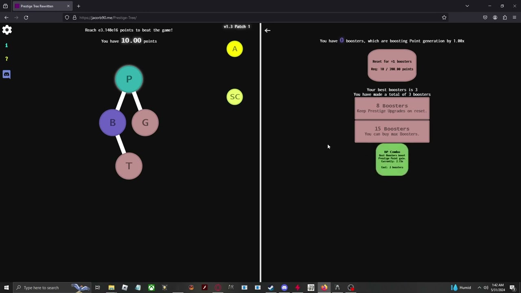Select the B boosters node
Image resolution: width=521 pixels, height=293 pixels.
(113, 122)
